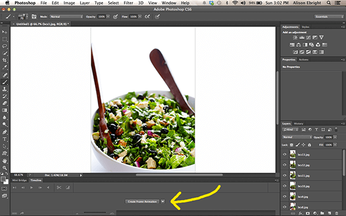Image resolution: width=346 pixels, height=216 pixels.
Task: Select the Eyedropper tool
Action: (4, 67)
